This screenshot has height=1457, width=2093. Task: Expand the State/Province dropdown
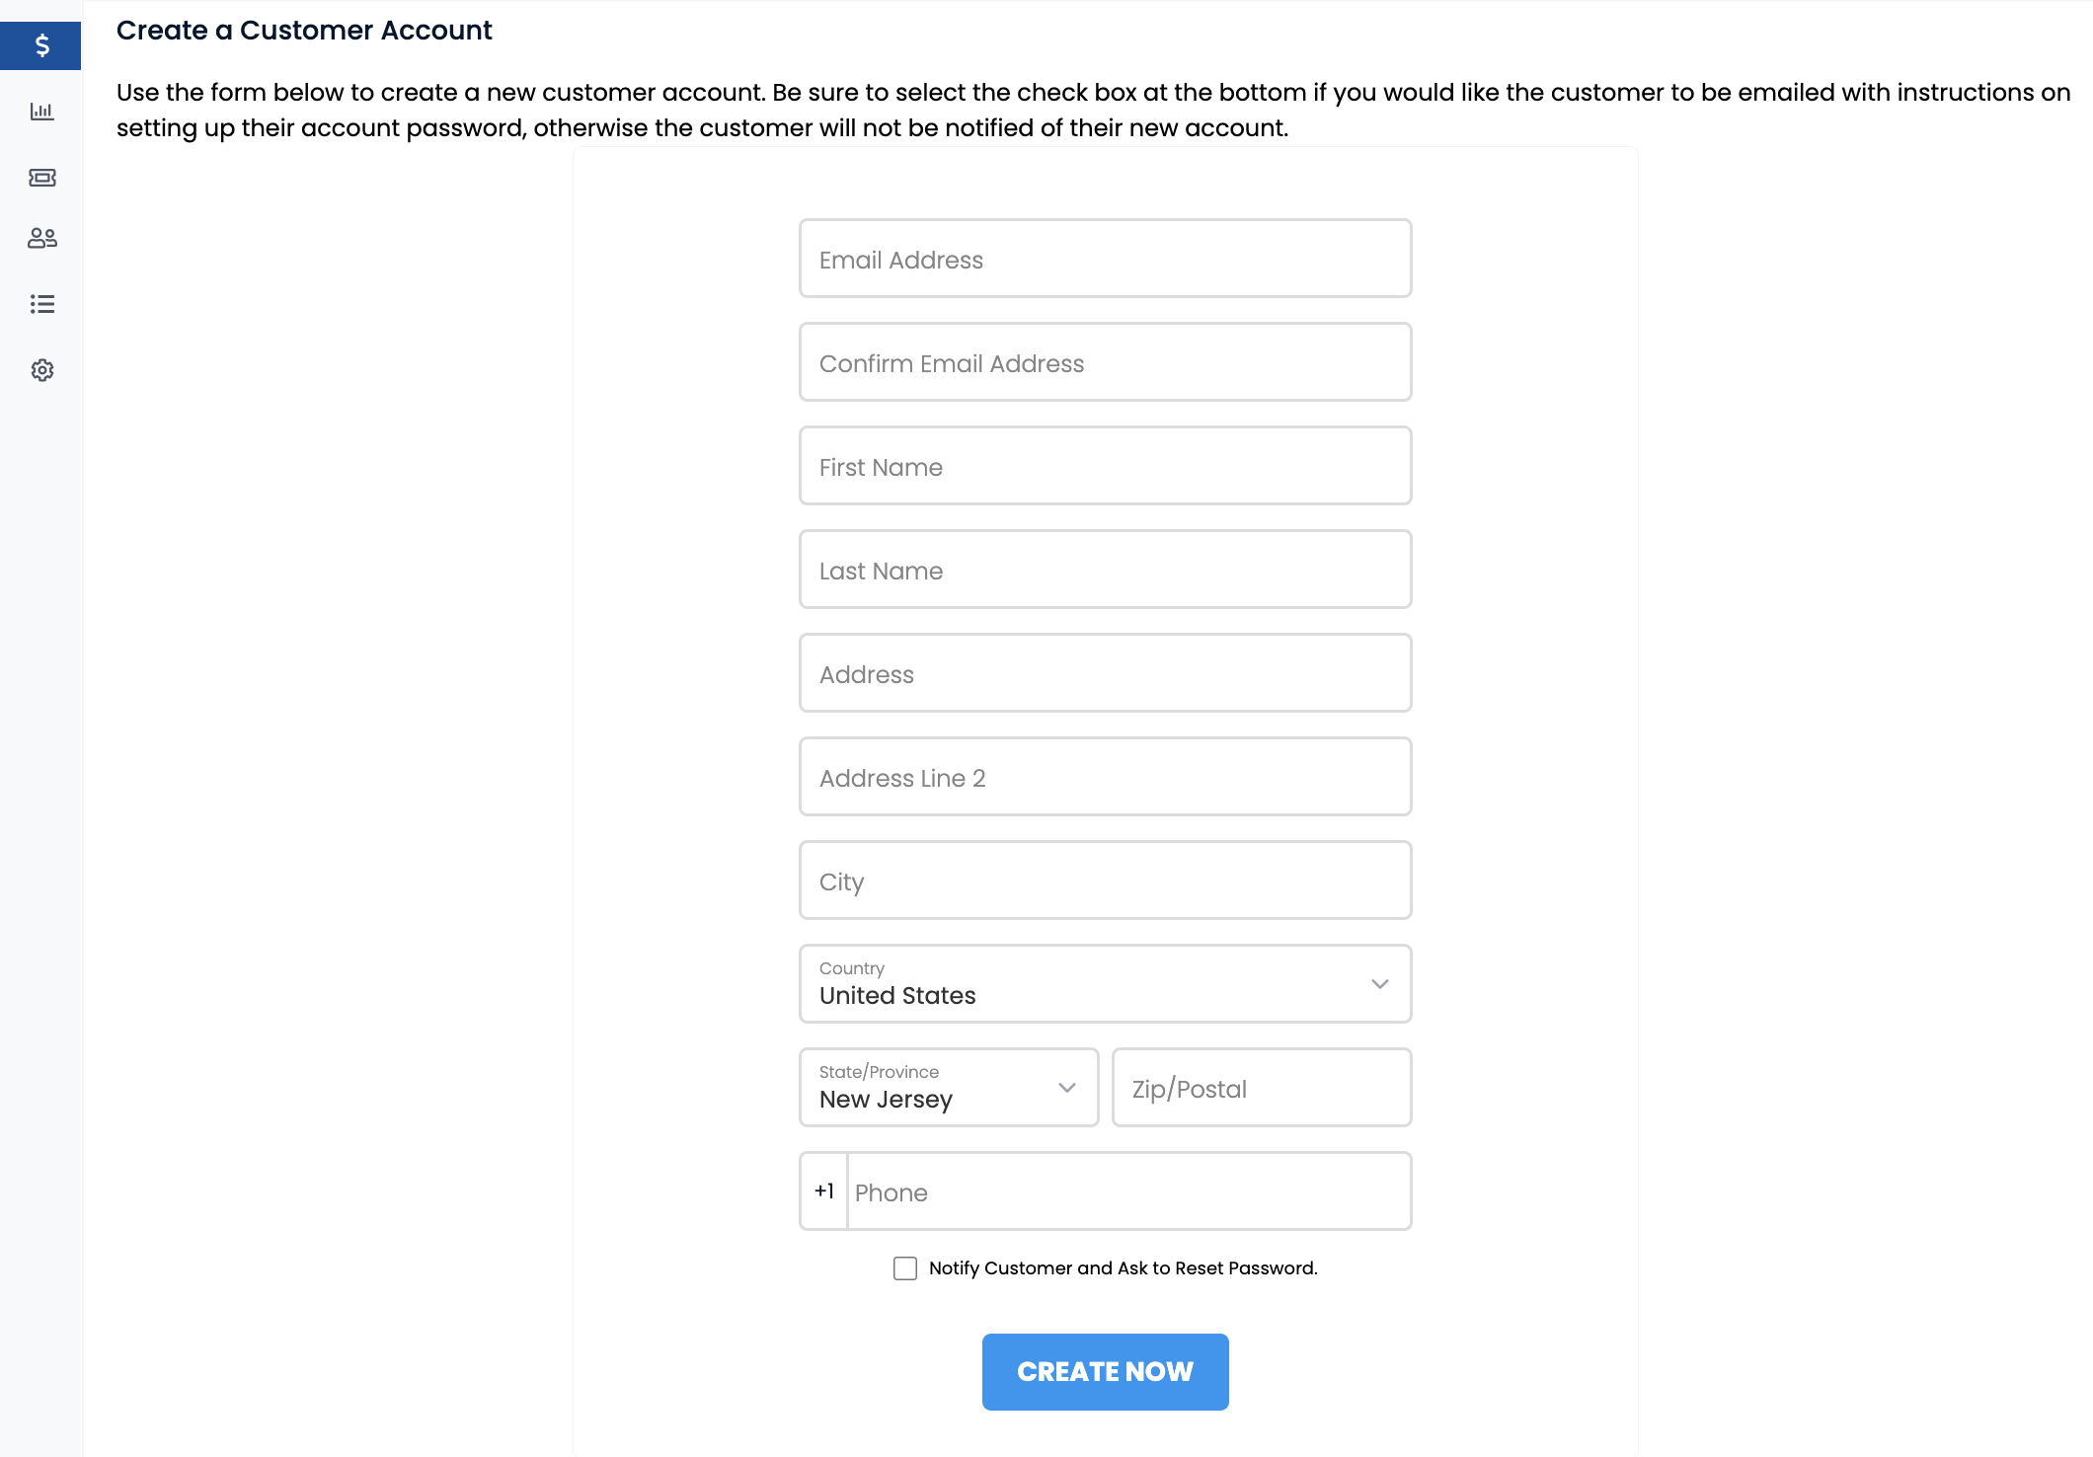coord(949,1087)
